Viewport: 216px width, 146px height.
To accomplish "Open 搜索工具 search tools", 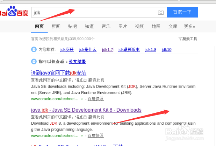I will coord(189,39).
